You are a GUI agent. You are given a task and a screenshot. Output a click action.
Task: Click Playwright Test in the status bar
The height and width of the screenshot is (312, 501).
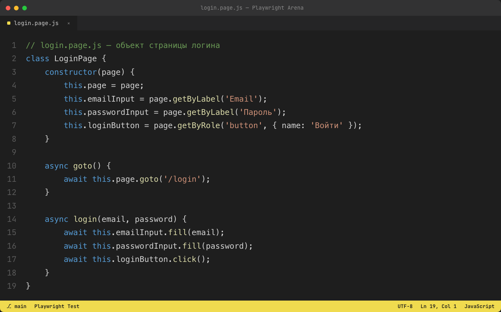(x=57, y=306)
